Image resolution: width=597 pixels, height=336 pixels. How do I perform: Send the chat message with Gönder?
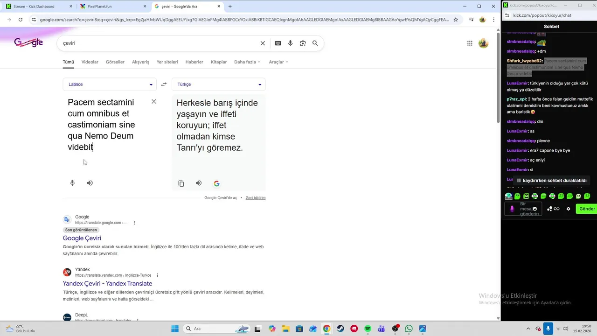[587, 209]
